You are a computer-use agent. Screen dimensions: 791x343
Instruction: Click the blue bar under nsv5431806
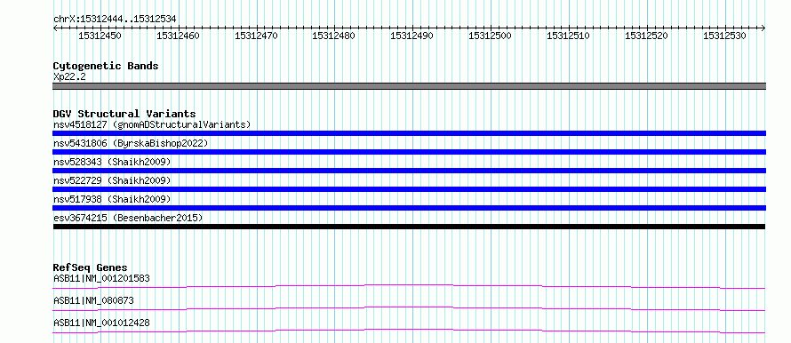(x=409, y=152)
